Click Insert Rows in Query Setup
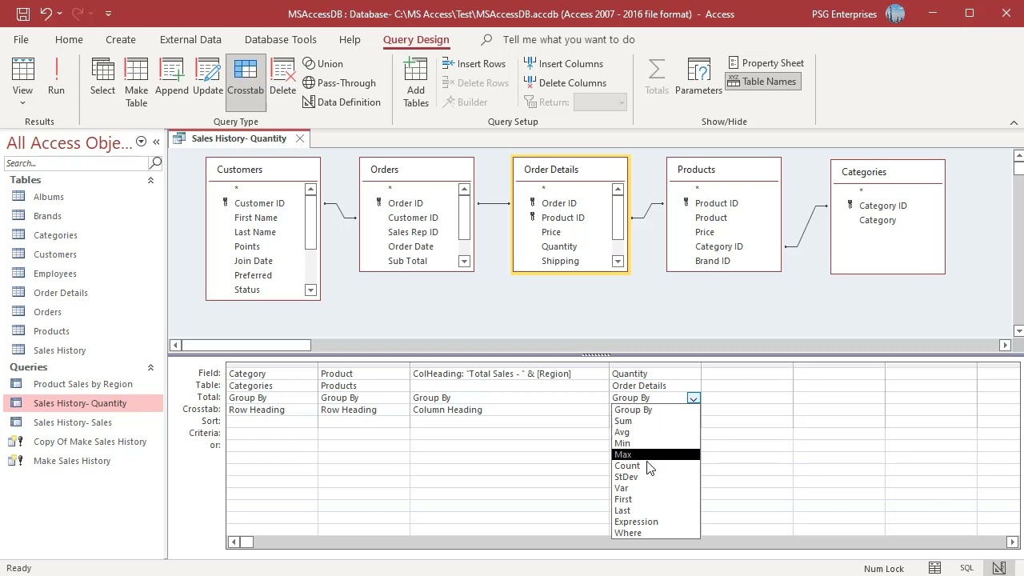 point(473,64)
